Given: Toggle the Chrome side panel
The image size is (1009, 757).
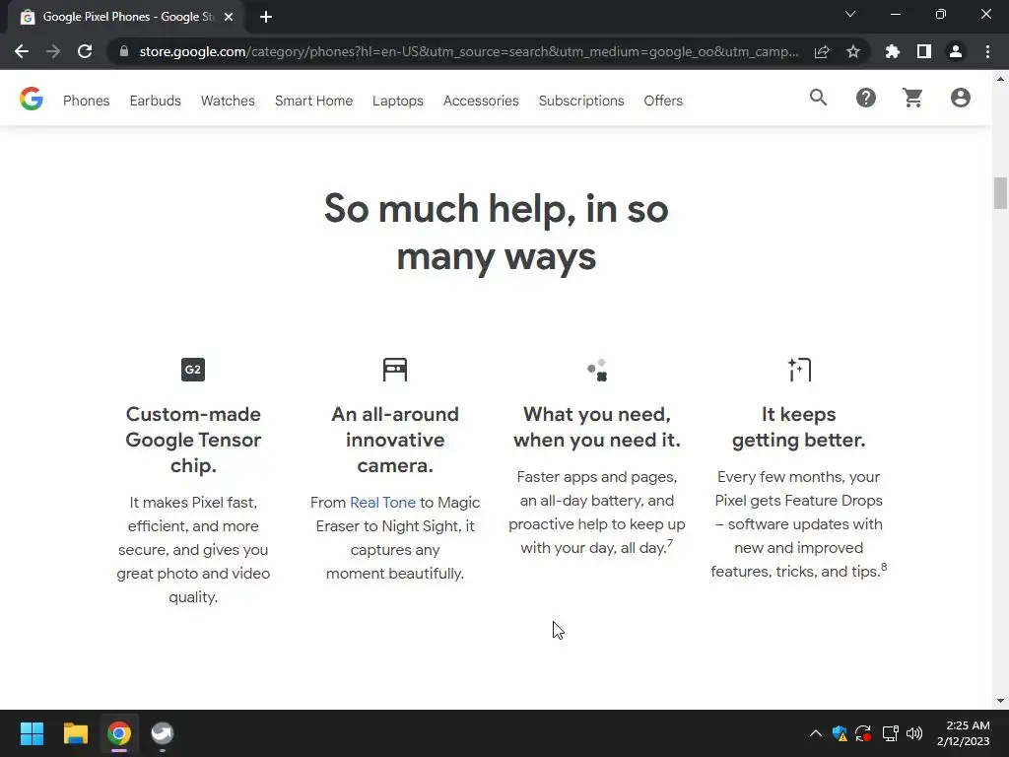Looking at the screenshot, I should click(924, 51).
